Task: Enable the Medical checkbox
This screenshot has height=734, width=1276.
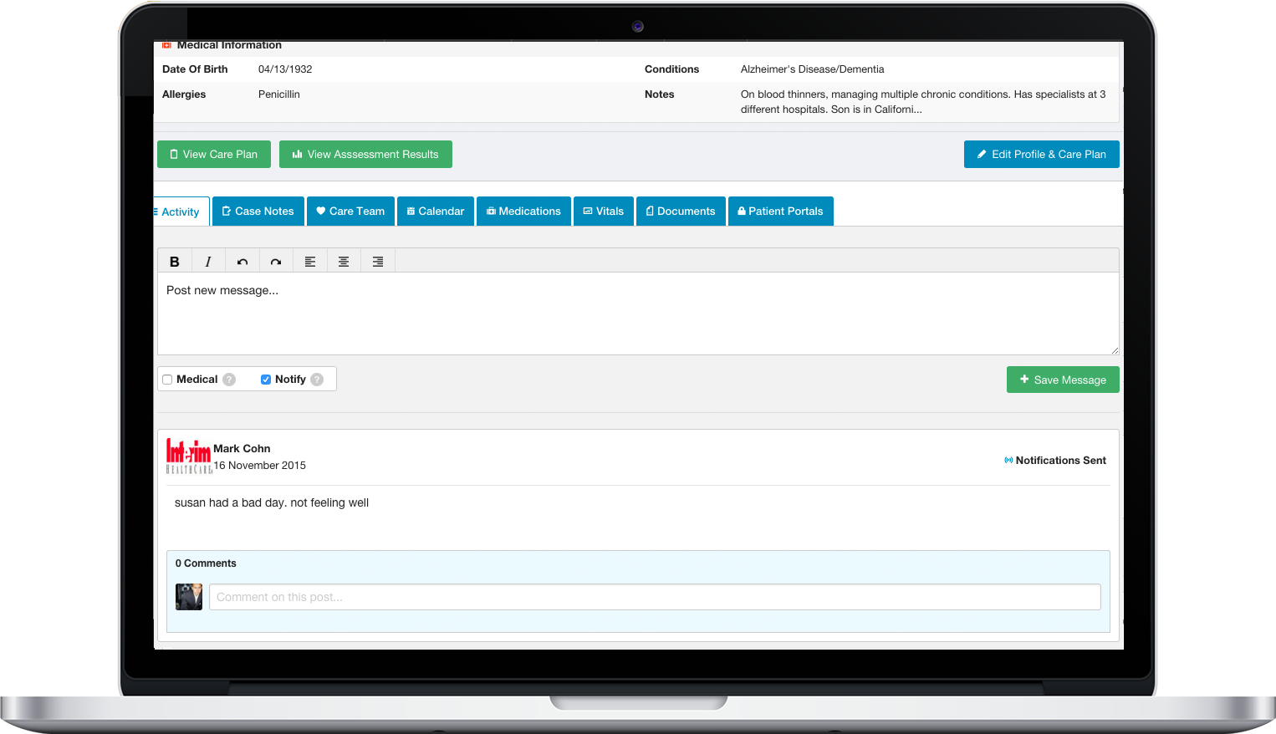Action: pos(167,380)
